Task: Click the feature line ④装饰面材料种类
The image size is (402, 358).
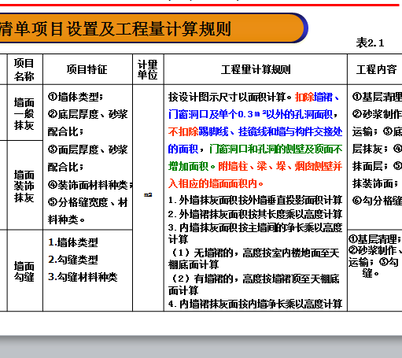Action: click(90, 185)
